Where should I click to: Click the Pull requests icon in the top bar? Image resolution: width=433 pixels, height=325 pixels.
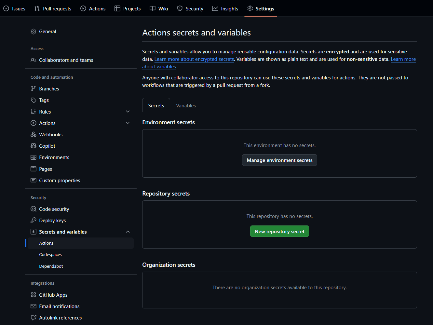[x=37, y=8]
